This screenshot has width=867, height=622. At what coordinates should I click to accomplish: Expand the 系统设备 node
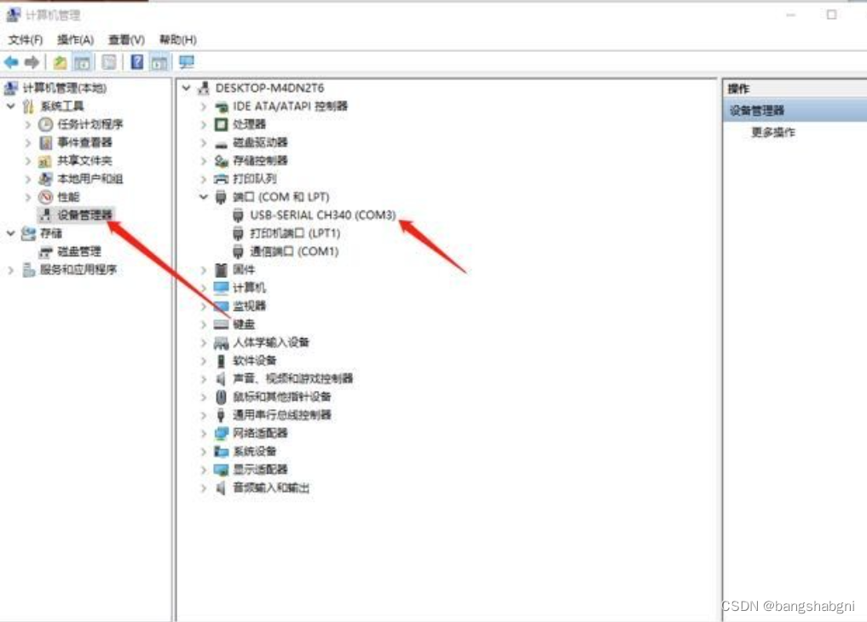(204, 452)
